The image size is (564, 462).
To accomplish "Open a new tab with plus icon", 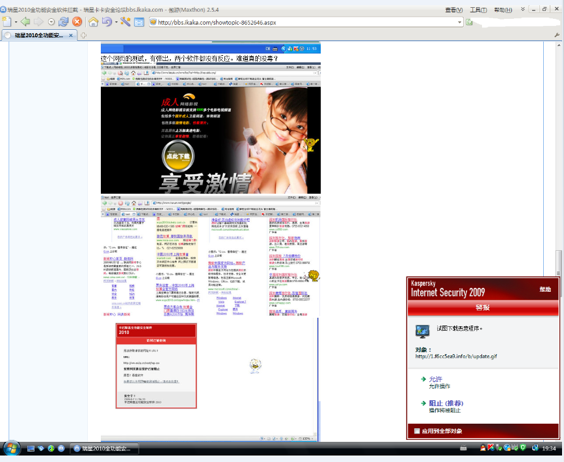I will point(83,35).
